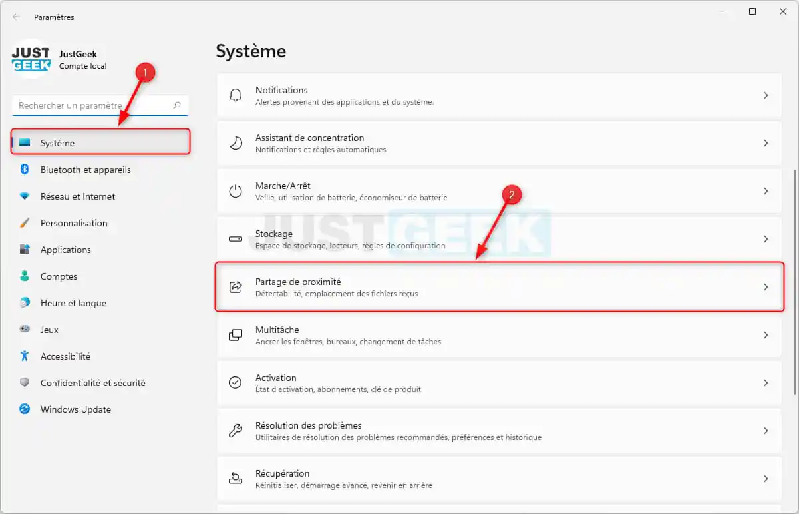Click the Marche/Arrêt power icon

tap(236, 191)
